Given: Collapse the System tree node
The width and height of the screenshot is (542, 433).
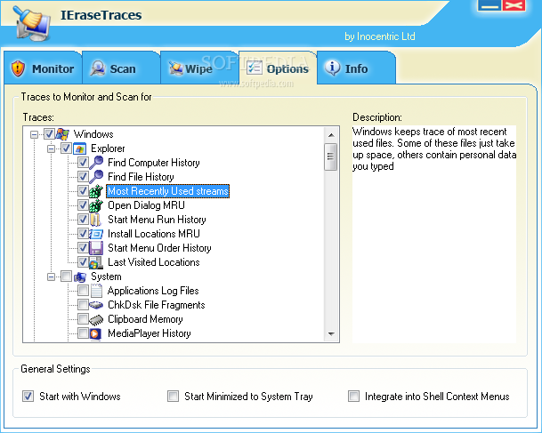Looking at the screenshot, I should click(51, 277).
